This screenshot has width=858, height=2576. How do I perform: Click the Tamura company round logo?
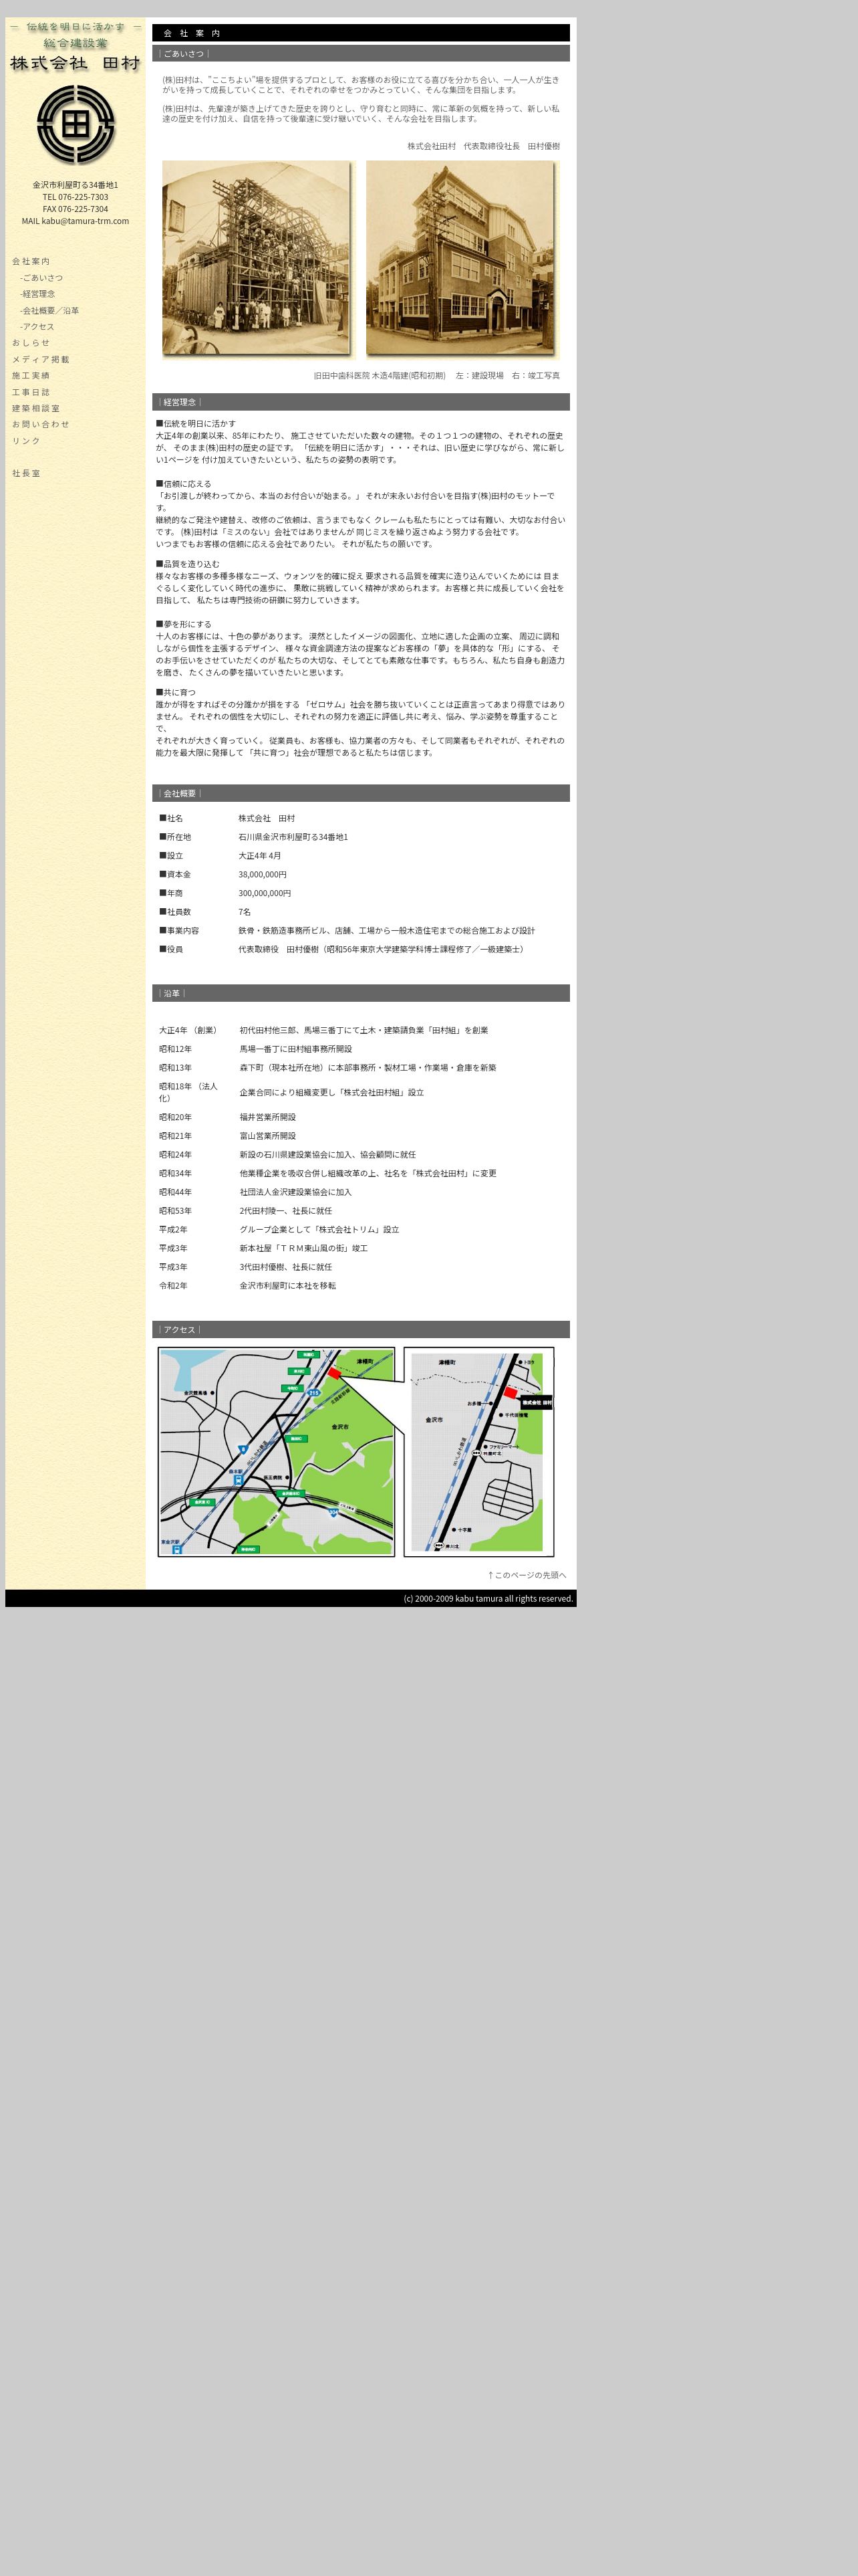[75, 125]
